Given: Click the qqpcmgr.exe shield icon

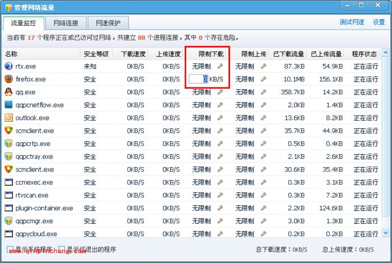Looking at the screenshot, I should [8, 221].
